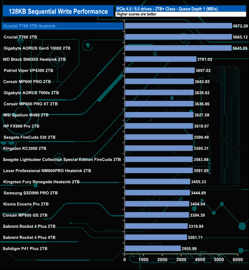Click the bar for Crucial T700 2TB Heatsink
The image size is (249, 270).
[179, 26]
